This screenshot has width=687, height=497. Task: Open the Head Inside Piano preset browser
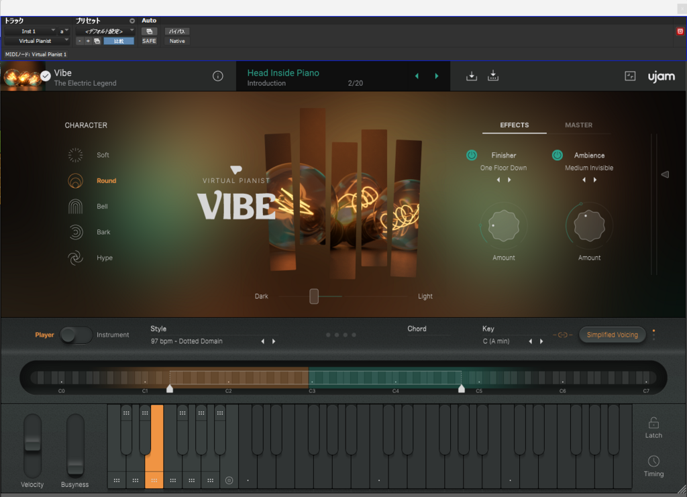(x=283, y=73)
